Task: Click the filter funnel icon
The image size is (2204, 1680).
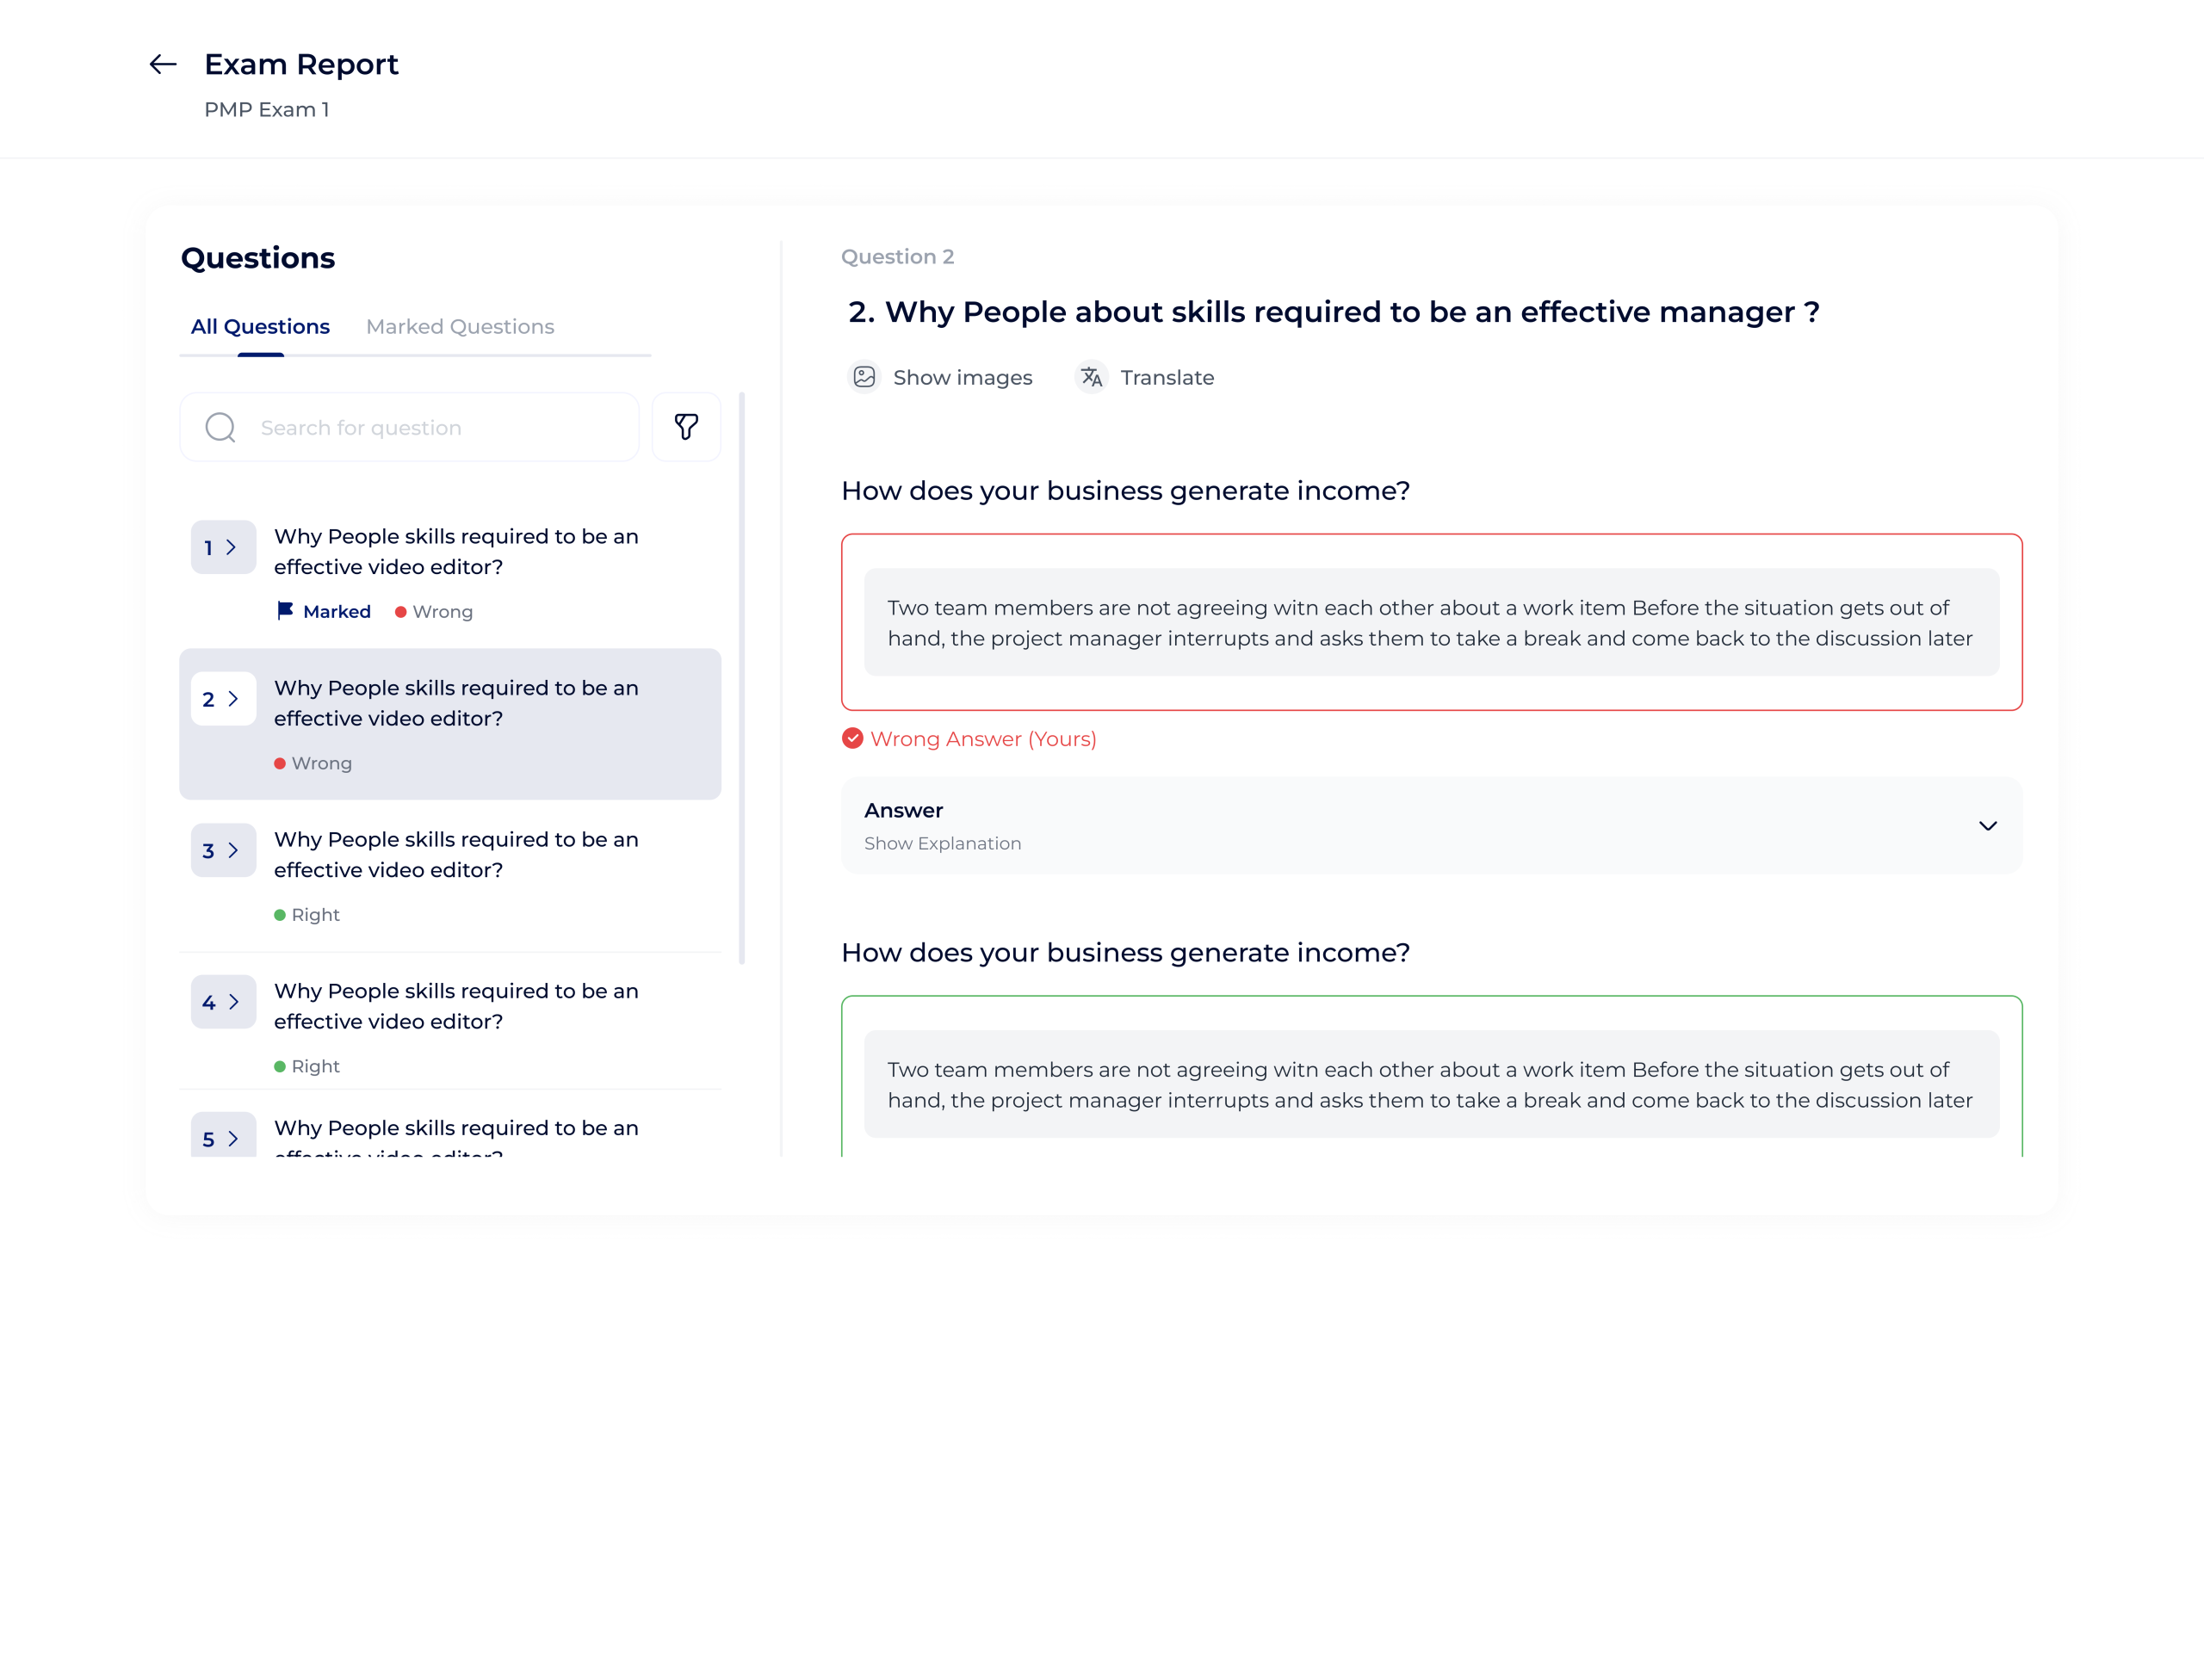Action: 686,427
